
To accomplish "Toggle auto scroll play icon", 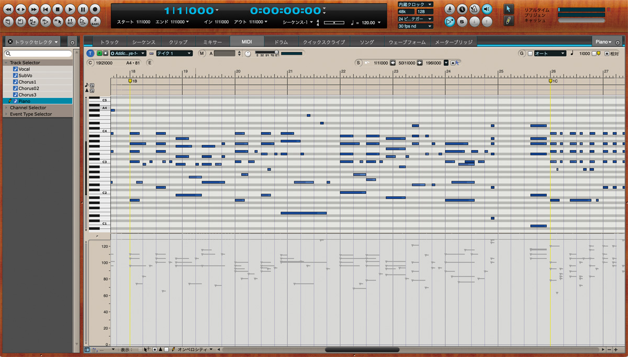I will (450, 21).
